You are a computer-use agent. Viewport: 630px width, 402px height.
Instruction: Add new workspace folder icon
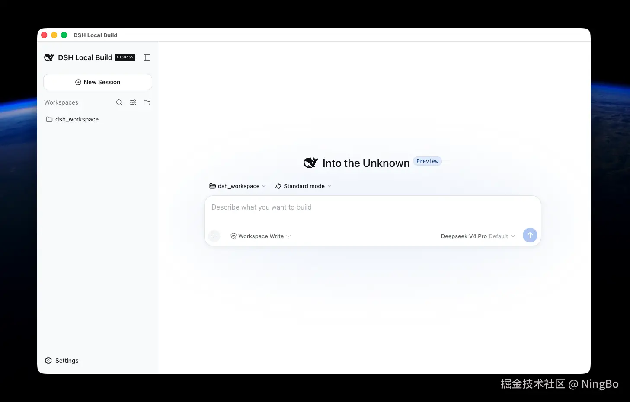[x=147, y=102]
